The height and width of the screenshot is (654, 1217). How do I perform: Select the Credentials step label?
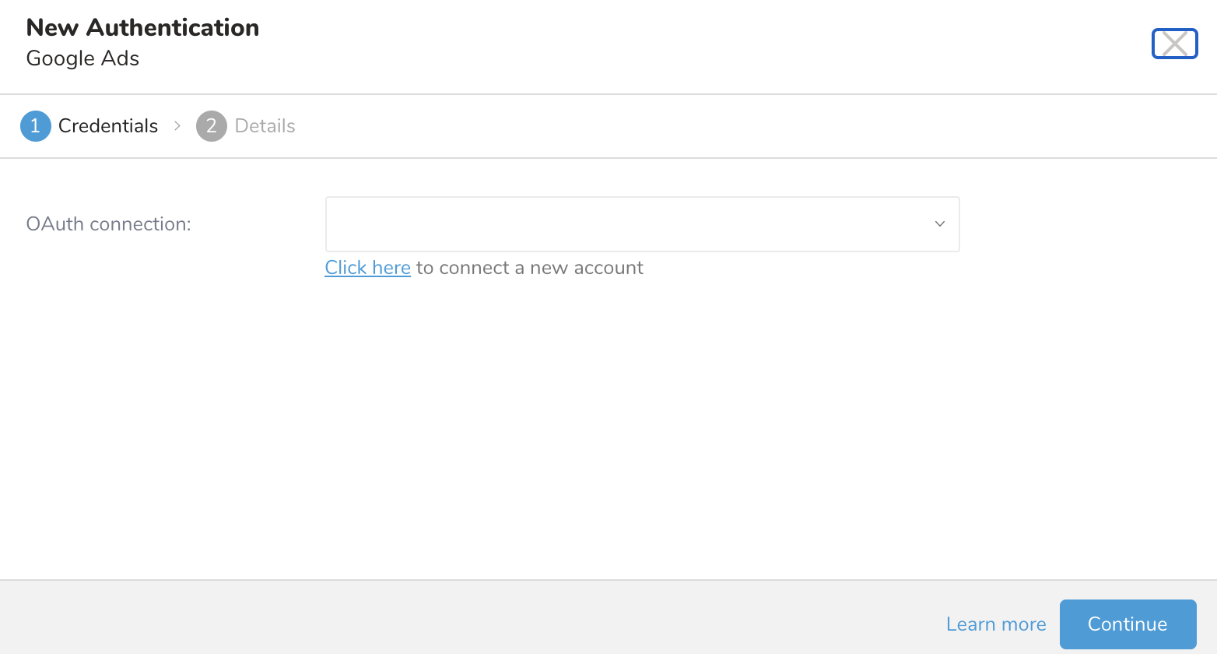coord(108,126)
